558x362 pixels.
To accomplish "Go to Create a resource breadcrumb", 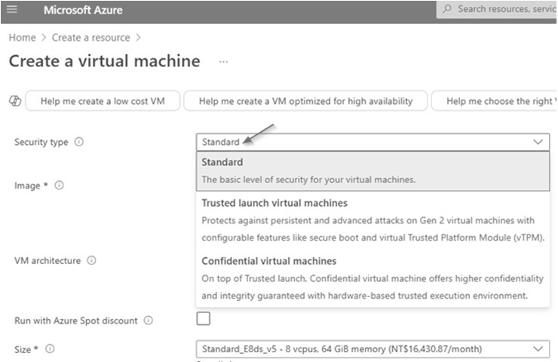I will [x=90, y=38].
